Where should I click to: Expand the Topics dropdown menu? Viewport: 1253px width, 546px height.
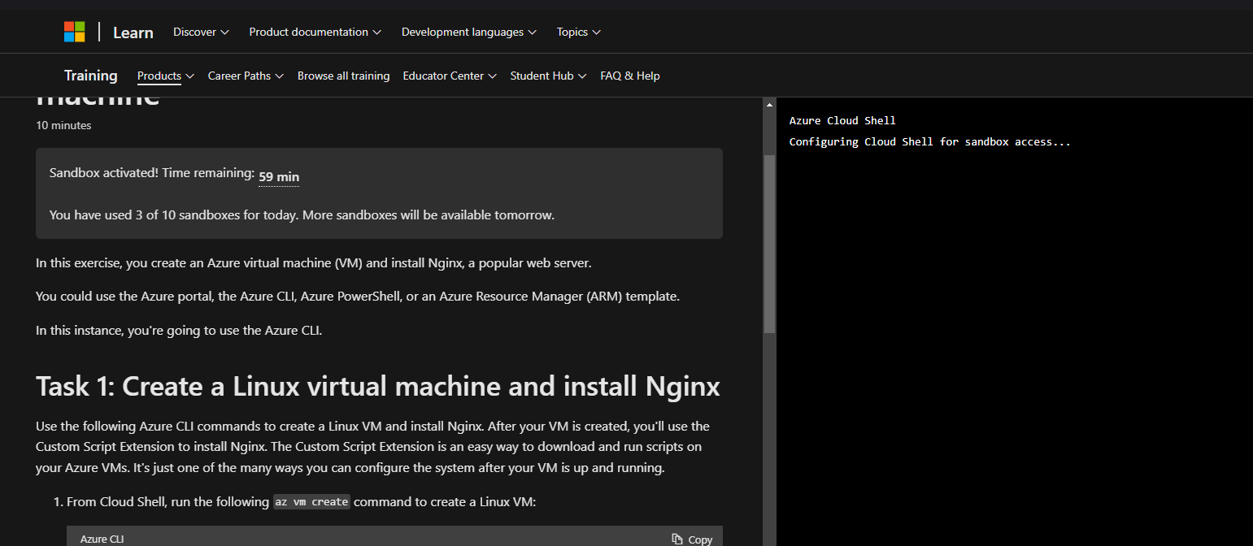click(579, 32)
